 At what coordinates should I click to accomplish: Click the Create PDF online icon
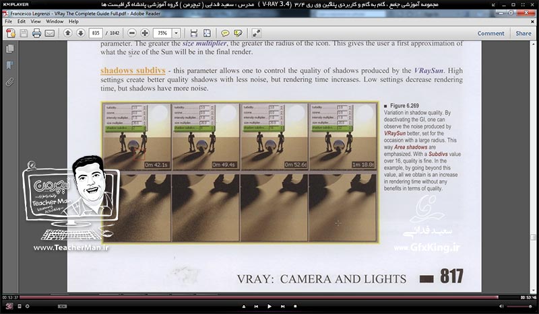click(11, 34)
